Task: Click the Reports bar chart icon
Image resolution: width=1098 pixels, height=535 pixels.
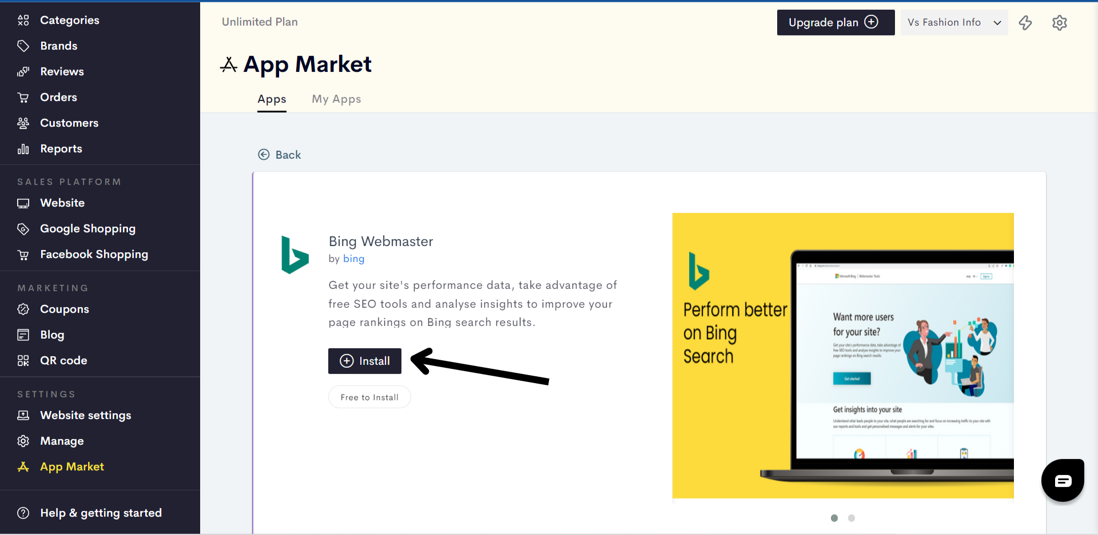Action: click(23, 148)
